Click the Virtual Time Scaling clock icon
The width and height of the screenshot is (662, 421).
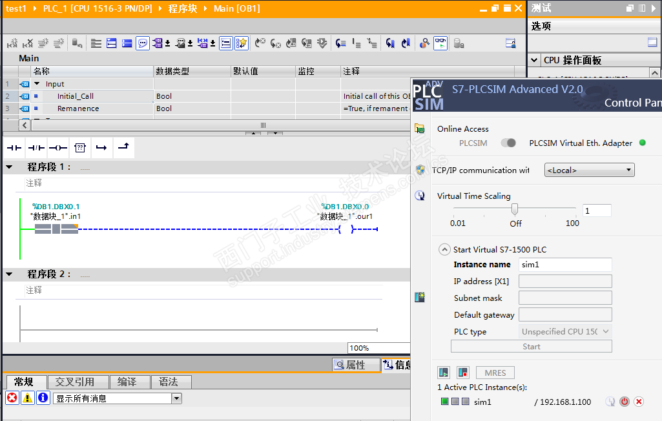[420, 196]
